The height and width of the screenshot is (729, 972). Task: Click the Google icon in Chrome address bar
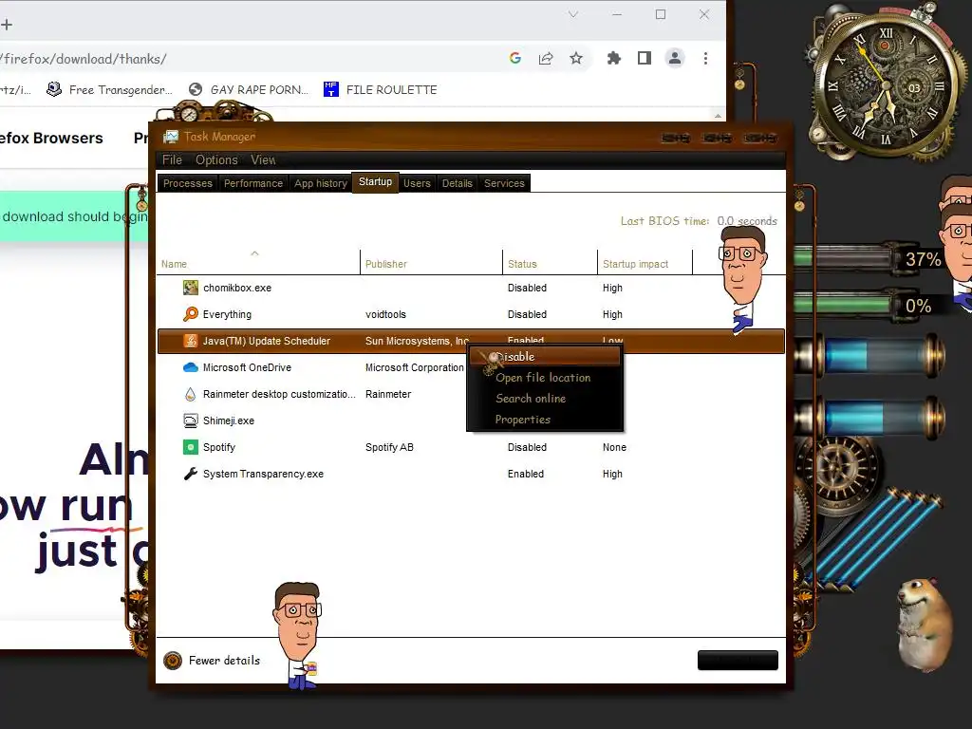(x=515, y=58)
